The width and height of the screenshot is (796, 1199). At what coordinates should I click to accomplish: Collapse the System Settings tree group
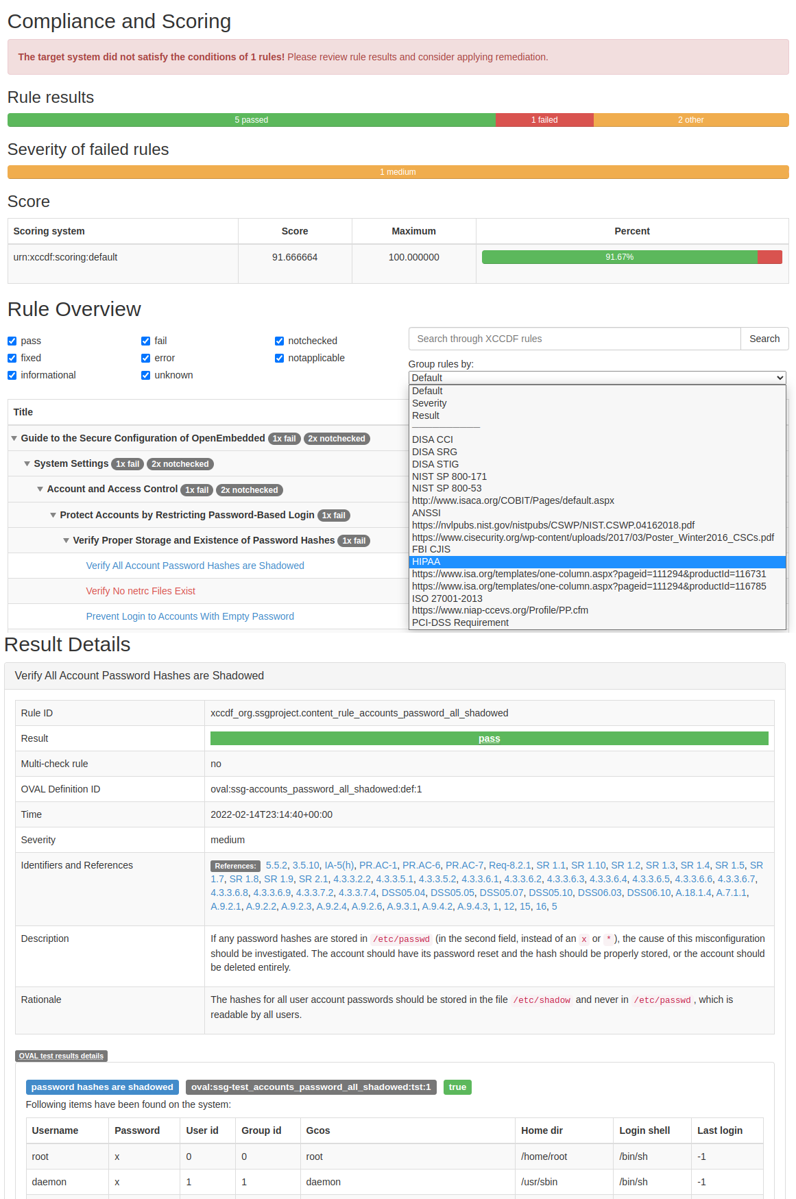[x=27, y=464]
